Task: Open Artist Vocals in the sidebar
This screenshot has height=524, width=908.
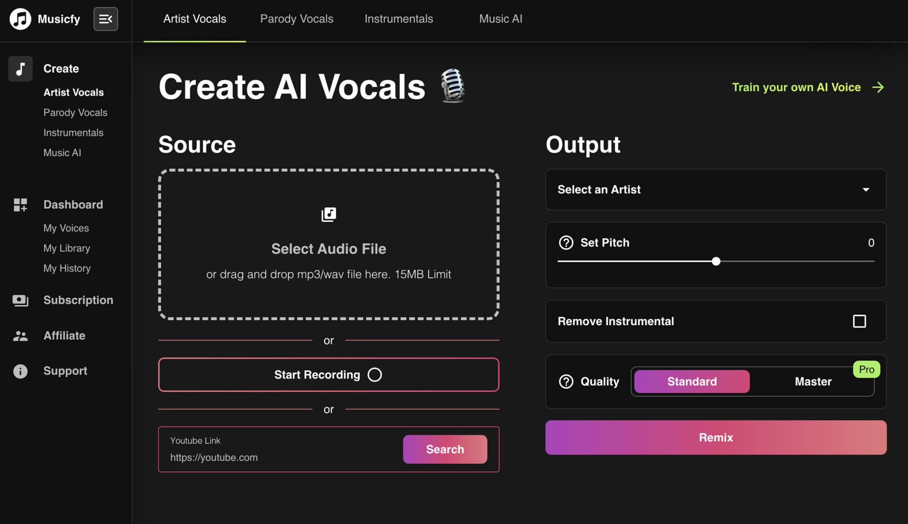Action: click(74, 92)
